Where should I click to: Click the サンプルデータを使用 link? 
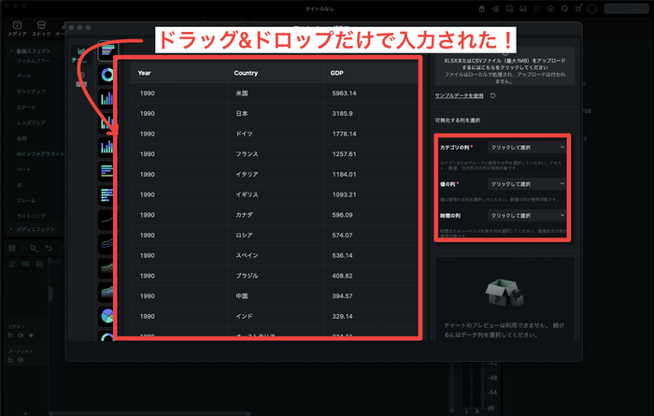459,95
